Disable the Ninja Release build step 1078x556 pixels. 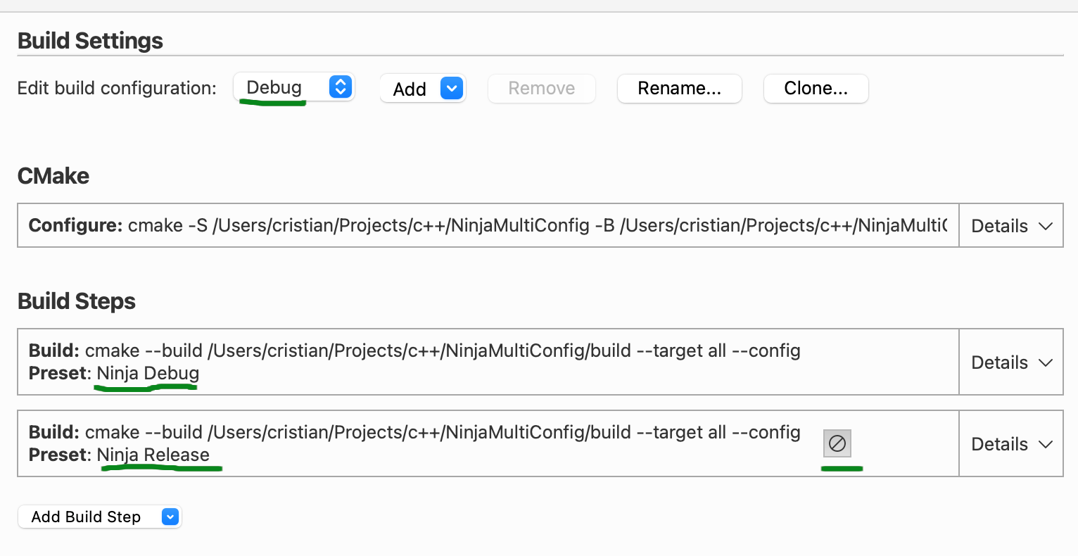pos(837,443)
